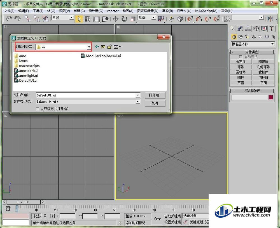
Task: Open the named selection sets dropdown
Action: click(x=262, y=18)
